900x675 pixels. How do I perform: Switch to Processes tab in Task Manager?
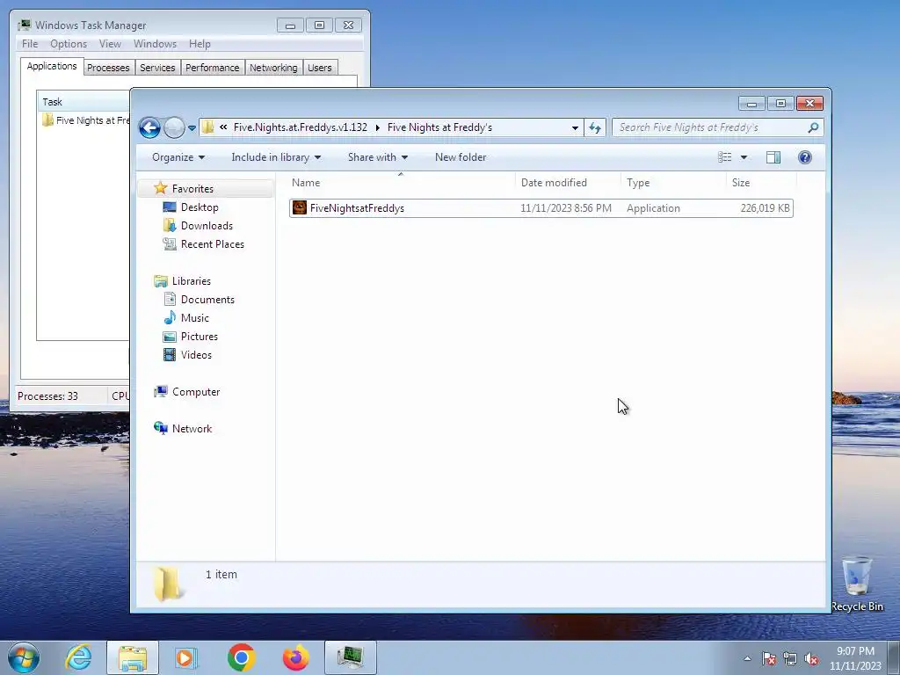click(x=108, y=68)
